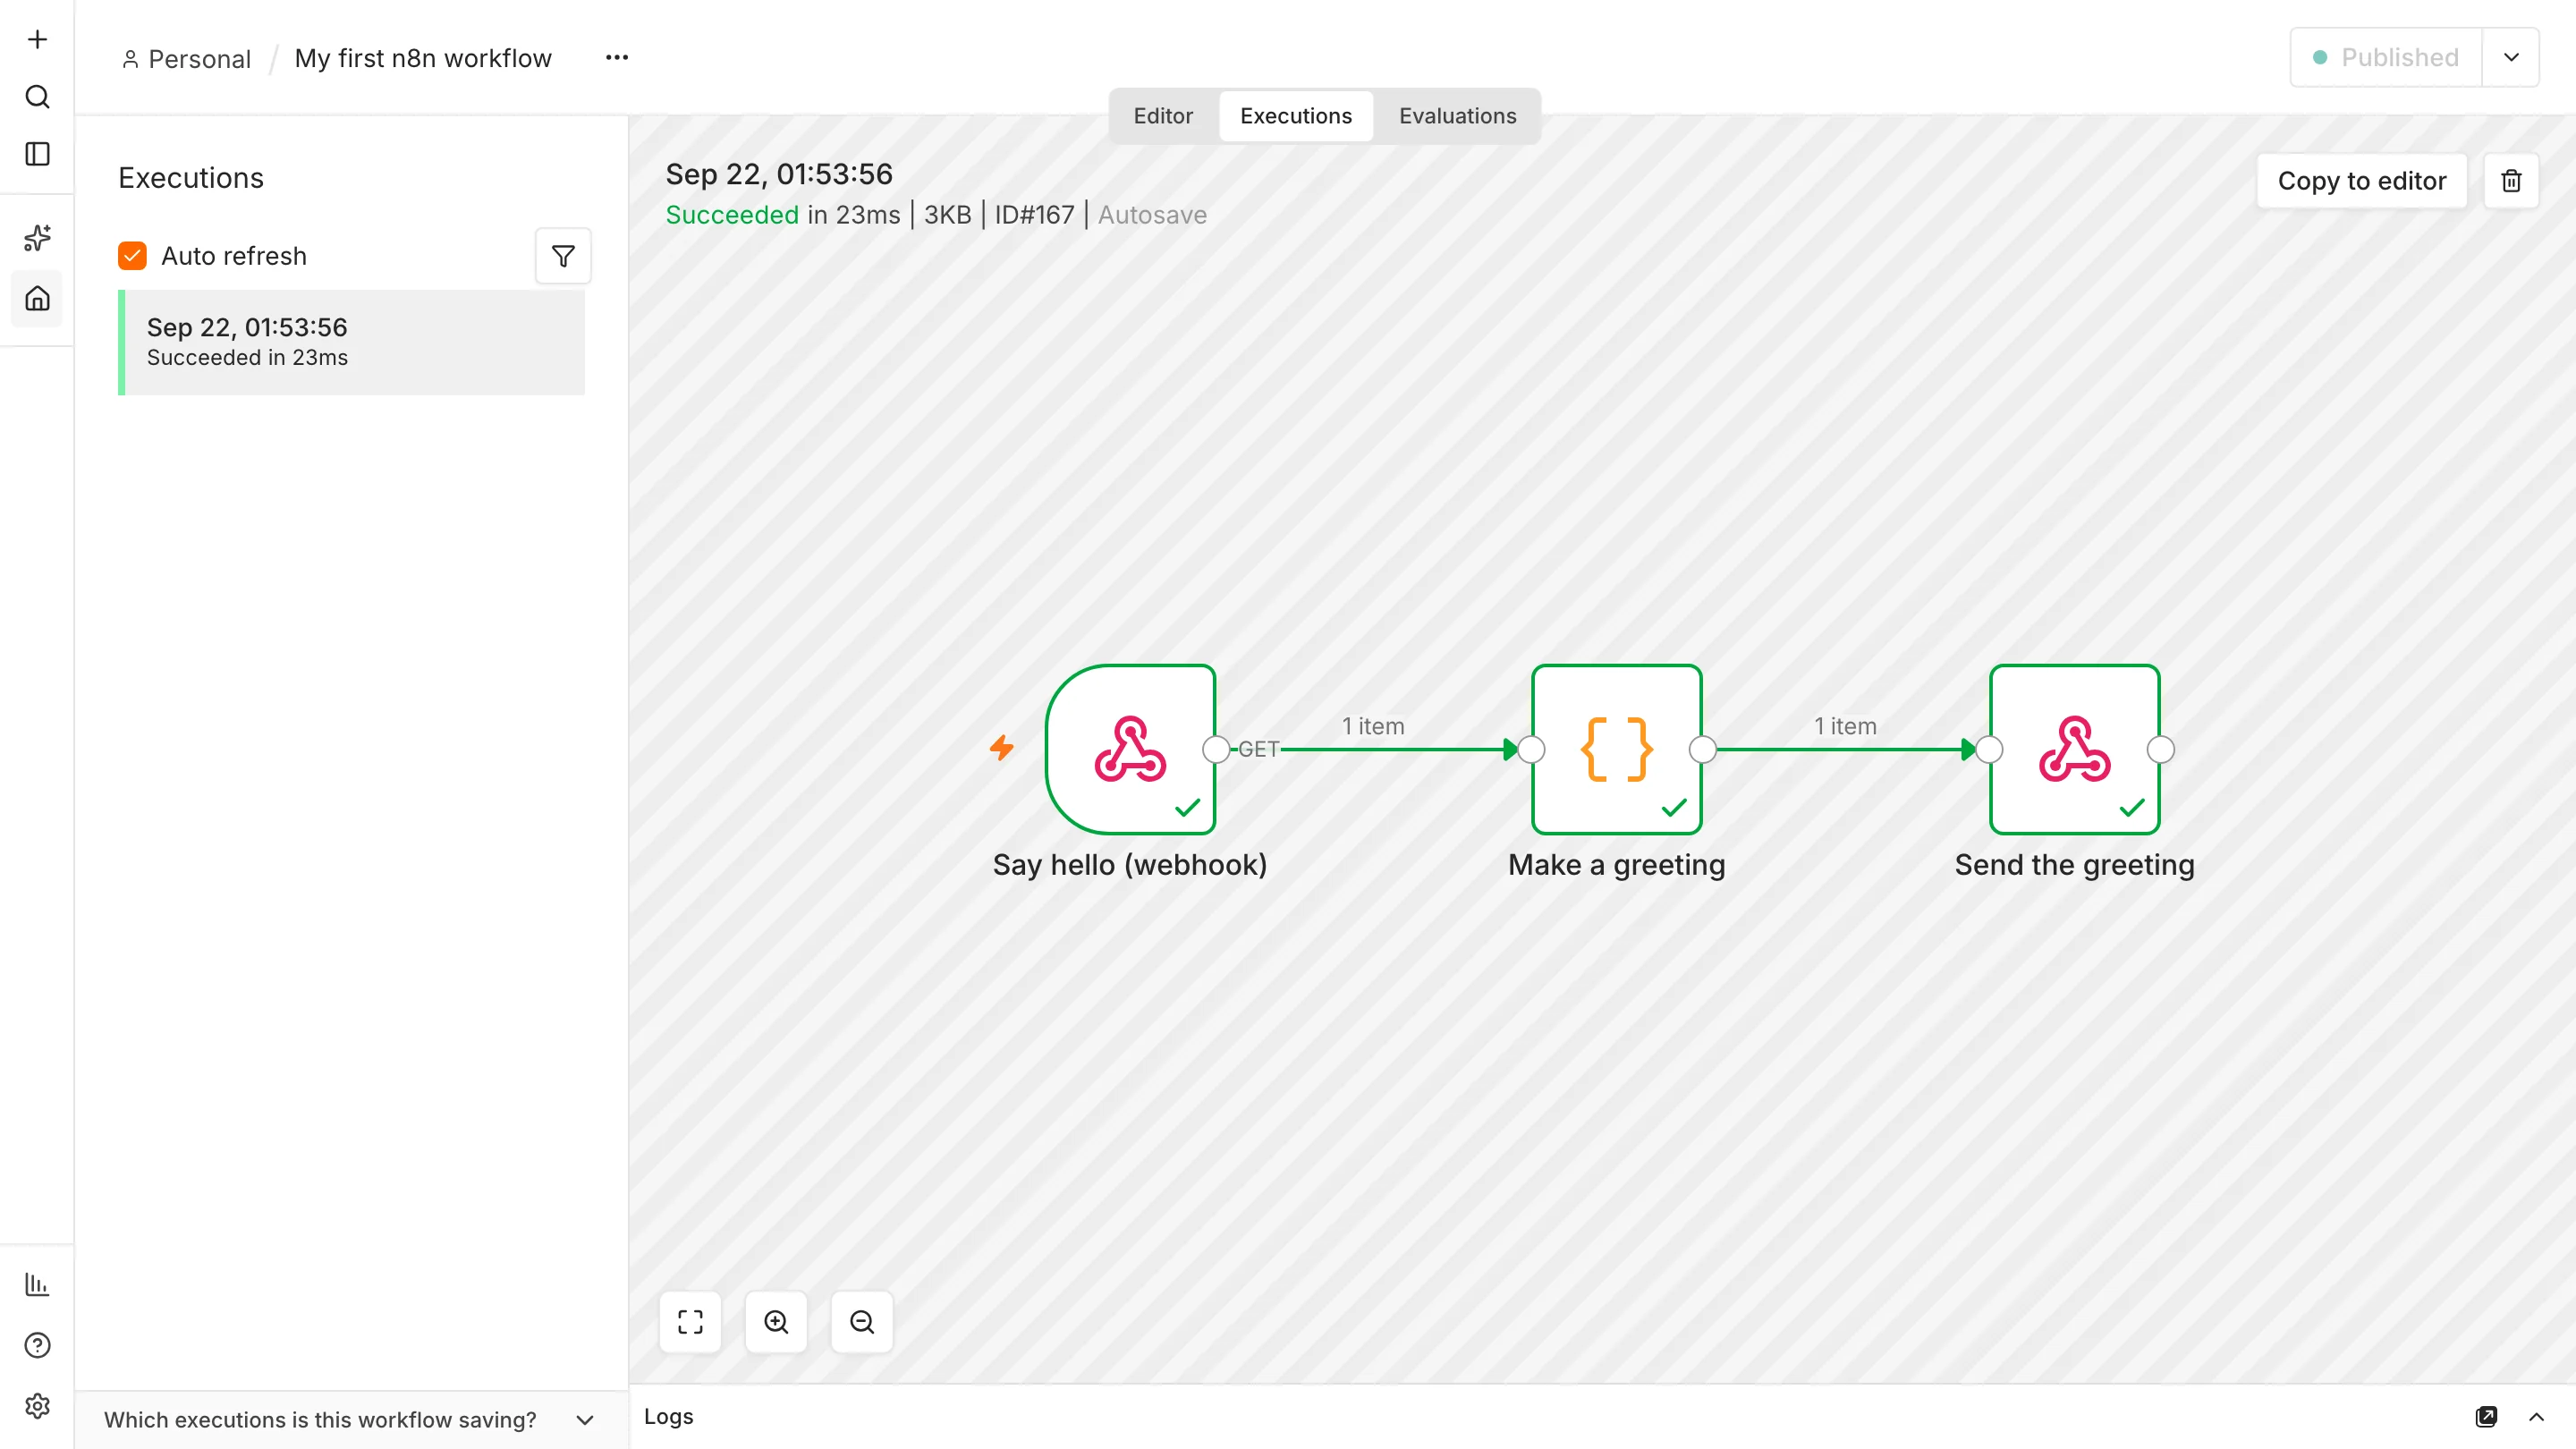Click the Send the greeting input connector

[1989, 749]
